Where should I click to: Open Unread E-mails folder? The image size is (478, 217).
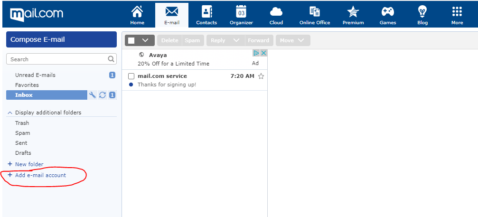(x=35, y=75)
